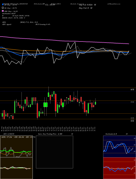Click the white 50 Day legend swatch
This screenshot has width=136, height=179.
tap(3, 8)
